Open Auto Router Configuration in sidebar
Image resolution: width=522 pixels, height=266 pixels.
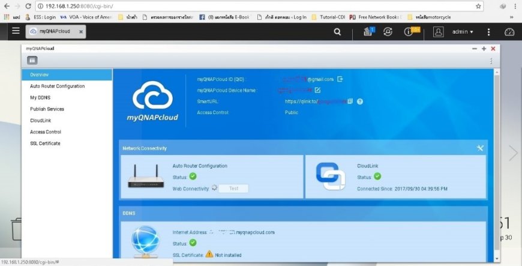[57, 86]
